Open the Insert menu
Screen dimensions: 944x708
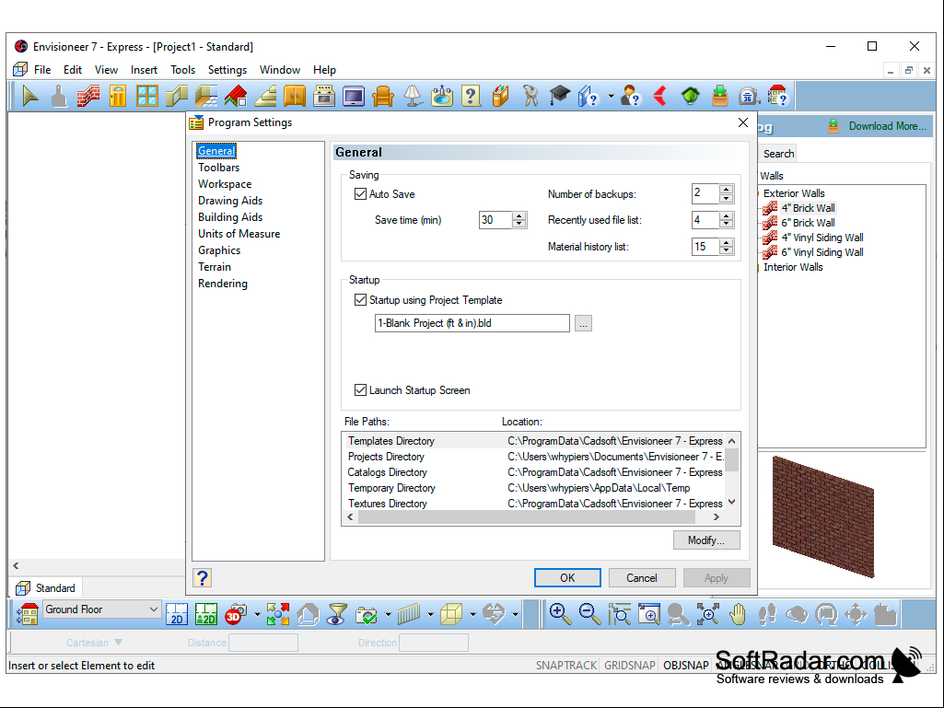[144, 70]
